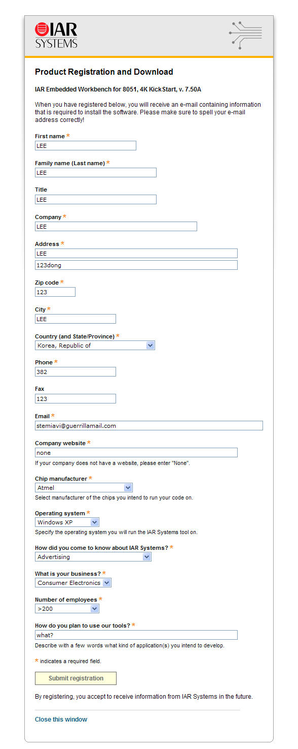This screenshot has width=298, height=749.
Task: Open the Country dropdown showing Korea
Action: pyautogui.click(x=95, y=346)
